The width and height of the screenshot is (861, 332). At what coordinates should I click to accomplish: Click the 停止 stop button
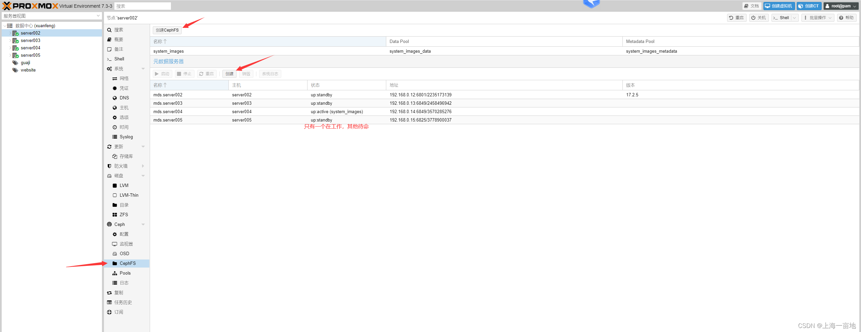(x=184, y=74)
